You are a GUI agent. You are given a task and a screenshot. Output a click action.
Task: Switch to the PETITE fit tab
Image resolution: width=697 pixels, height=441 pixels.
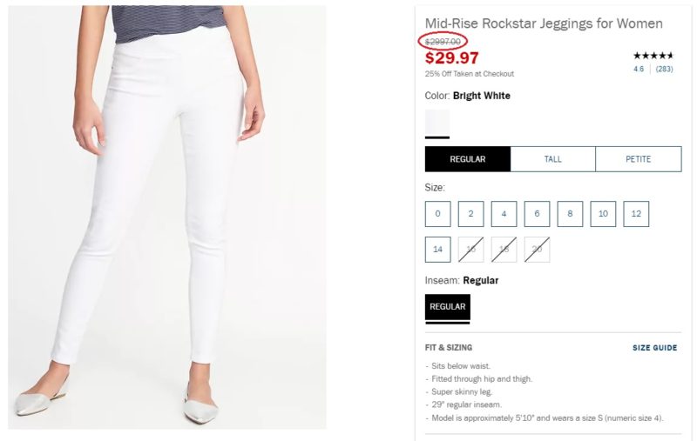639,159
